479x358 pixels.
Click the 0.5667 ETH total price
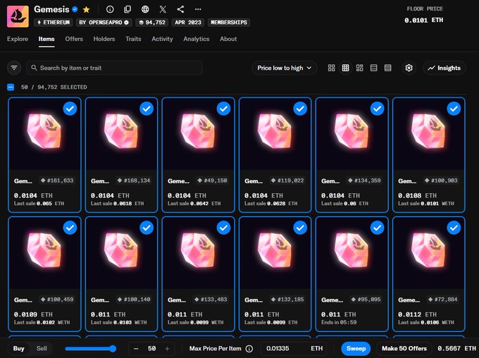[x=456, y=349]
